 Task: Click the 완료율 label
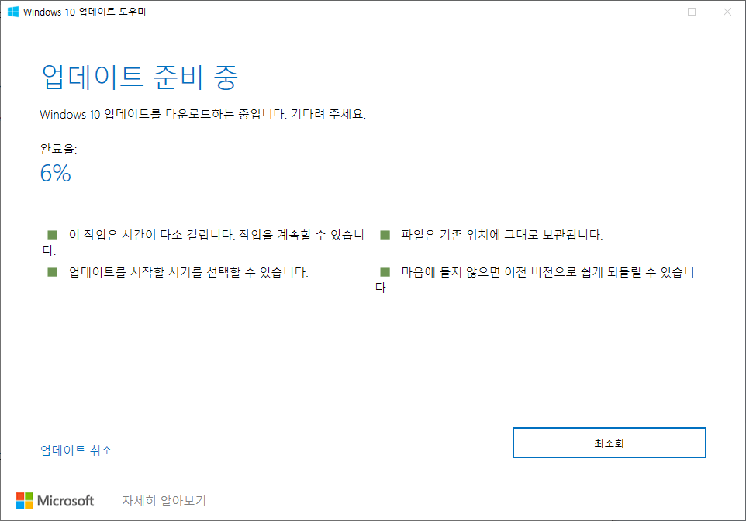58,149
